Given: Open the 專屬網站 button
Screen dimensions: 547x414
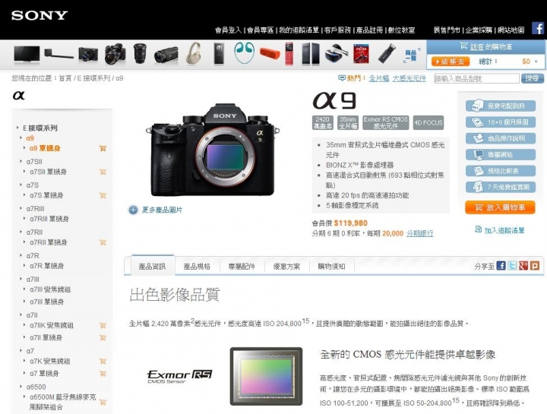Looking at the screenshot, I should (x=501, y=154).
